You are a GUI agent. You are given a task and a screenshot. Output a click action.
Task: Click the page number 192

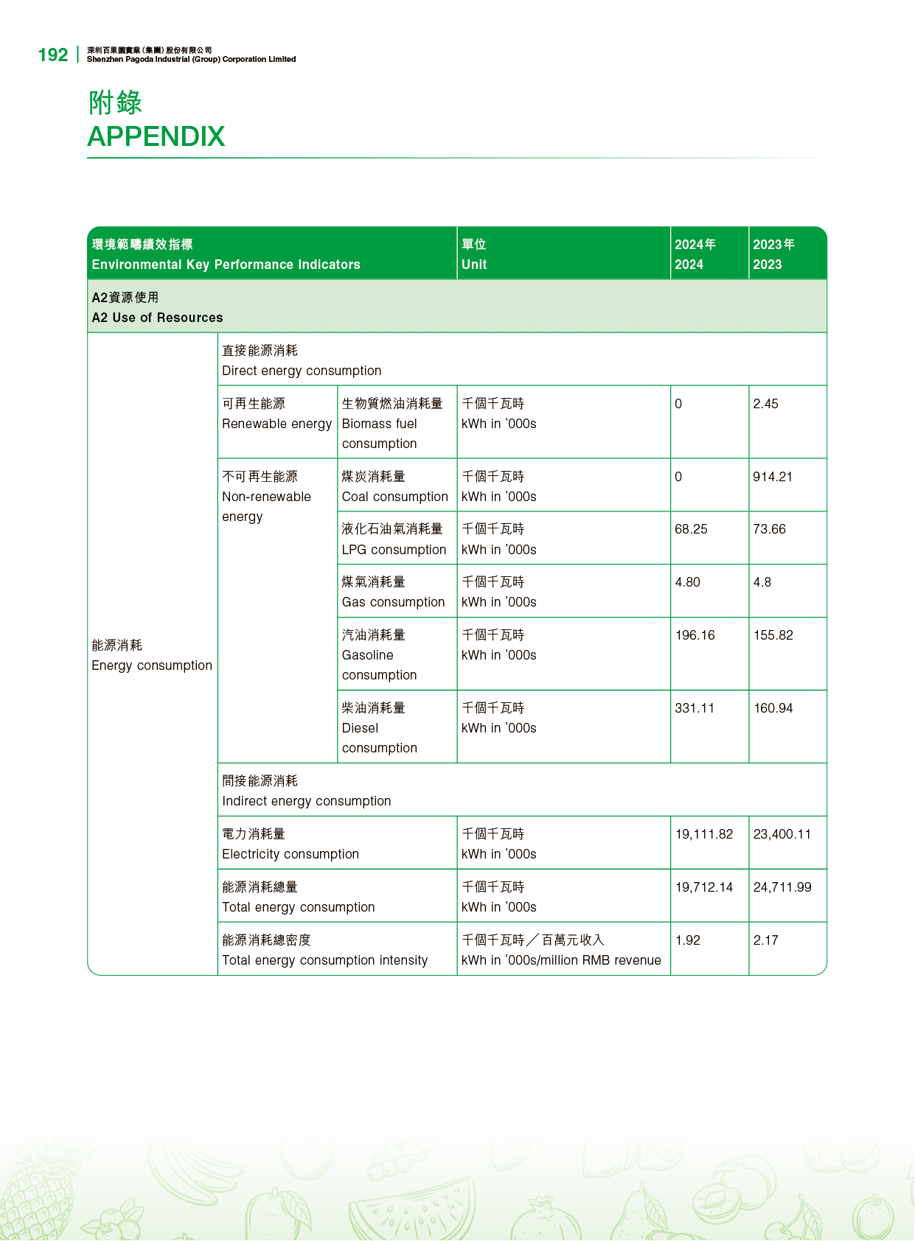(52, 55)
